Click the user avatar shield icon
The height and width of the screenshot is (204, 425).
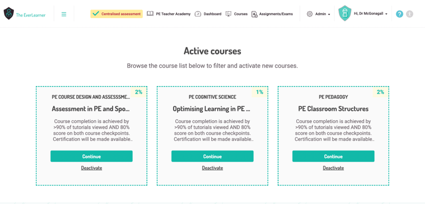(x=345, y=13)
